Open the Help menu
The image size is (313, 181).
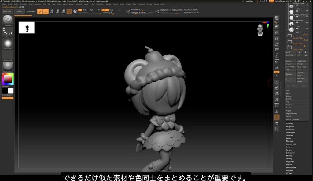click(x=162, y=4)
